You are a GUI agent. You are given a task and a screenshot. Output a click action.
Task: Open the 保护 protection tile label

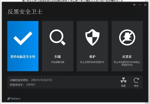point(92,56)
